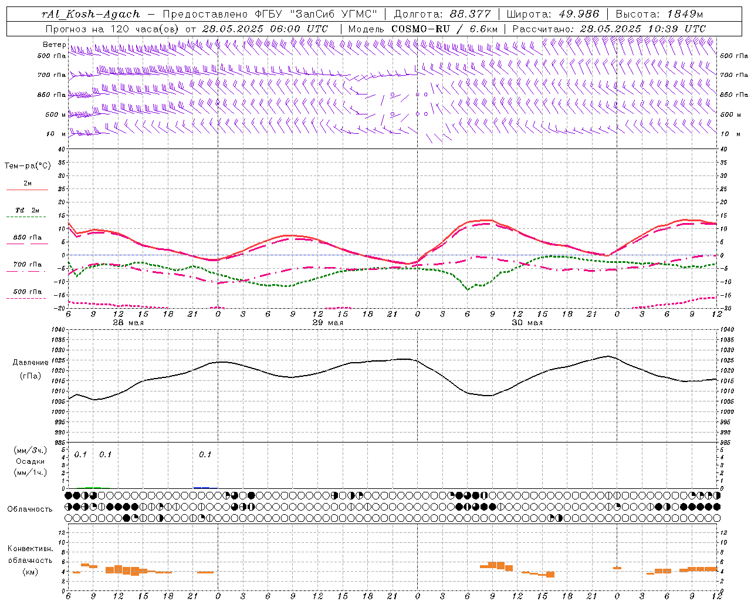The image size is (751, 601).
Task: Click the 10 м wind level label on left
Action: [x=56, y=134]
